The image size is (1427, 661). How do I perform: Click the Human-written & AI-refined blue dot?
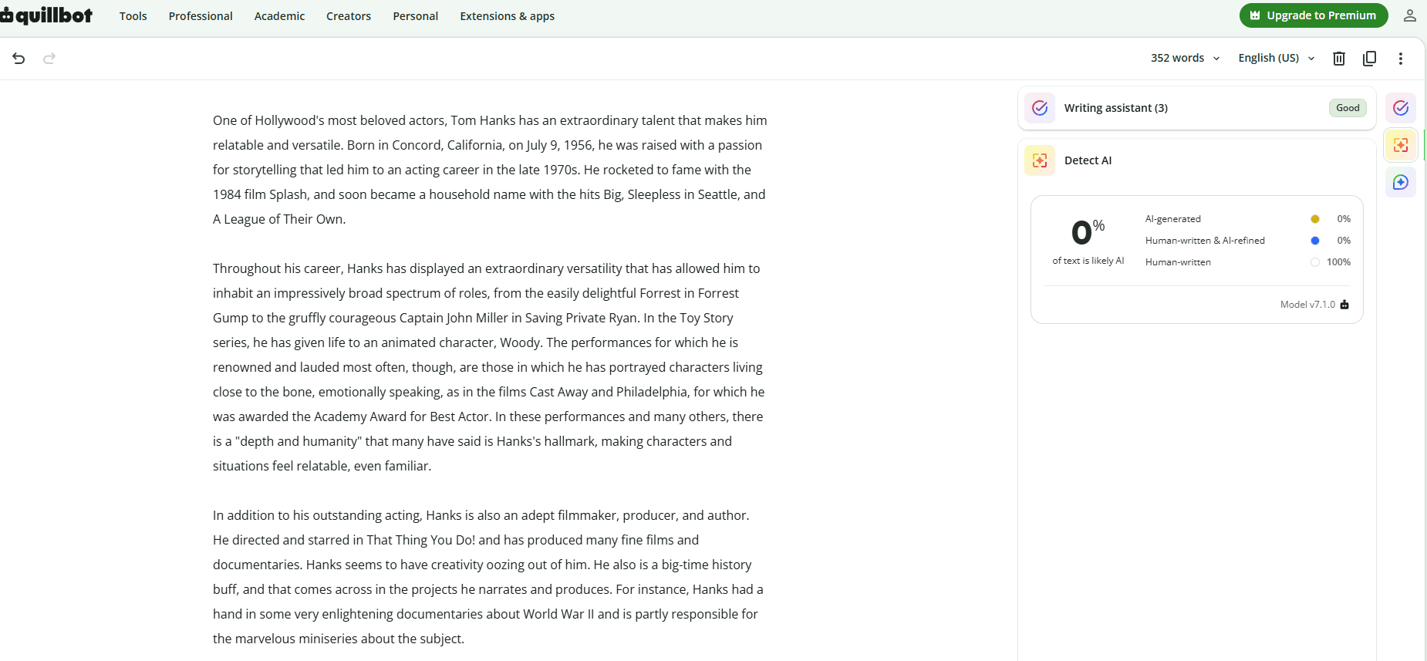(1315, 241)
